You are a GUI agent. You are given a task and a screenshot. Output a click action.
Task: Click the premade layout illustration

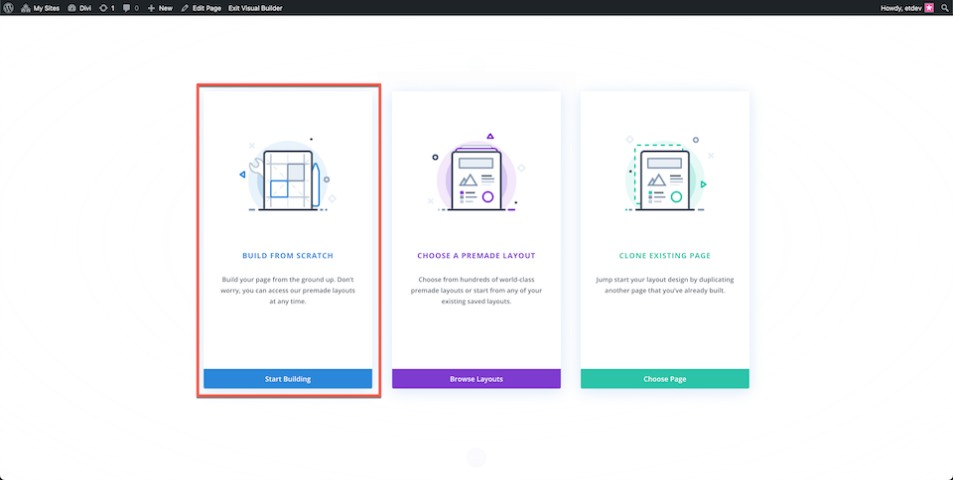pyautogui.click(x=476, y=173)
